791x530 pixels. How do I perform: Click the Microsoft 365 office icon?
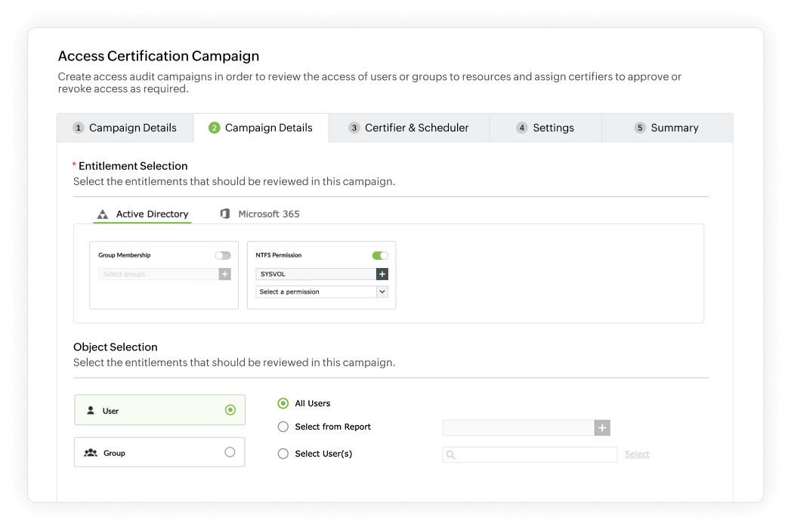224,214
